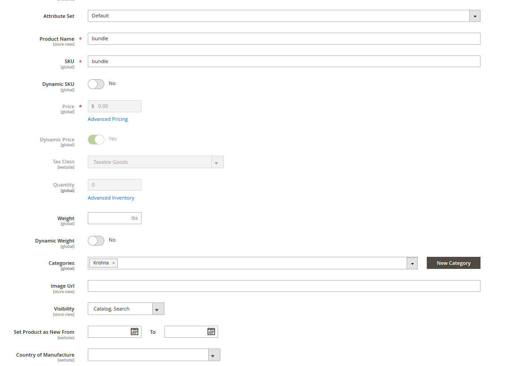Click into the Image Url field

point(284,286)
